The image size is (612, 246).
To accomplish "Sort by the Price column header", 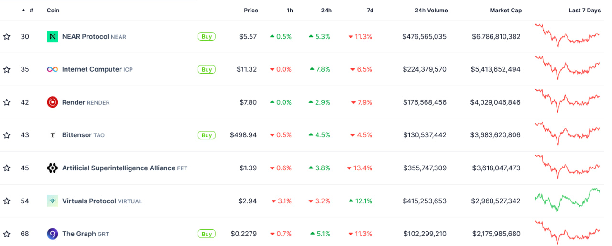I will 251,10.
